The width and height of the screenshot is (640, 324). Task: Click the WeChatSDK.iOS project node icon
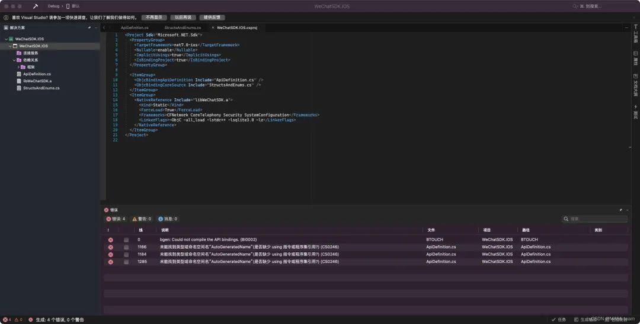pos(15,46)
